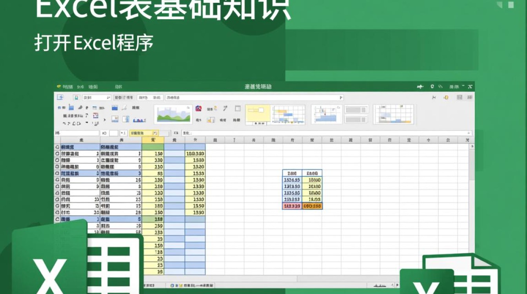
Task: Select the blue step chart thumbnail
Action: coord(327,114)
